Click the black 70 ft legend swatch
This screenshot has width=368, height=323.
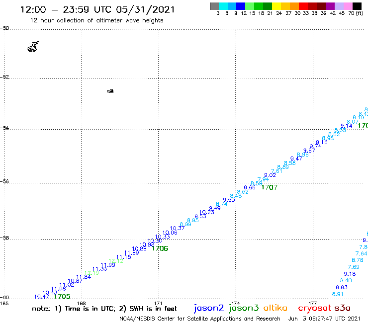tap(357, 6)
